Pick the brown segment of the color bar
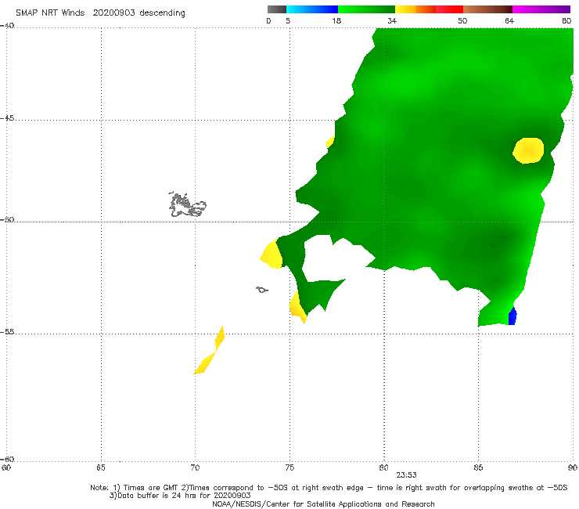 tap(487, 9)
